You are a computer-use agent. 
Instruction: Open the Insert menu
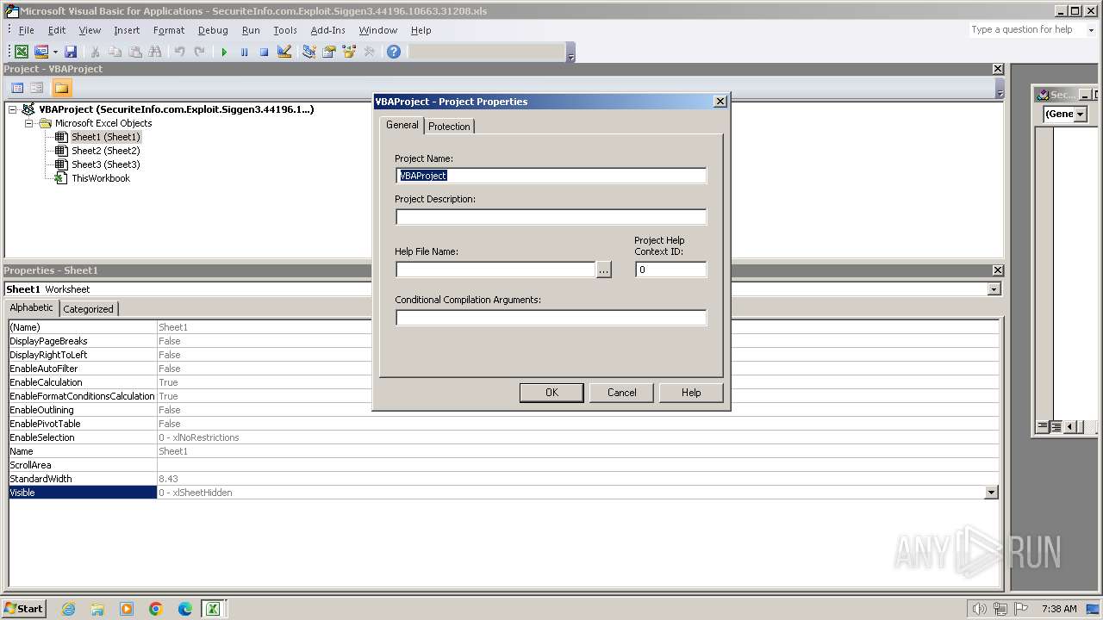pos(127,30)
